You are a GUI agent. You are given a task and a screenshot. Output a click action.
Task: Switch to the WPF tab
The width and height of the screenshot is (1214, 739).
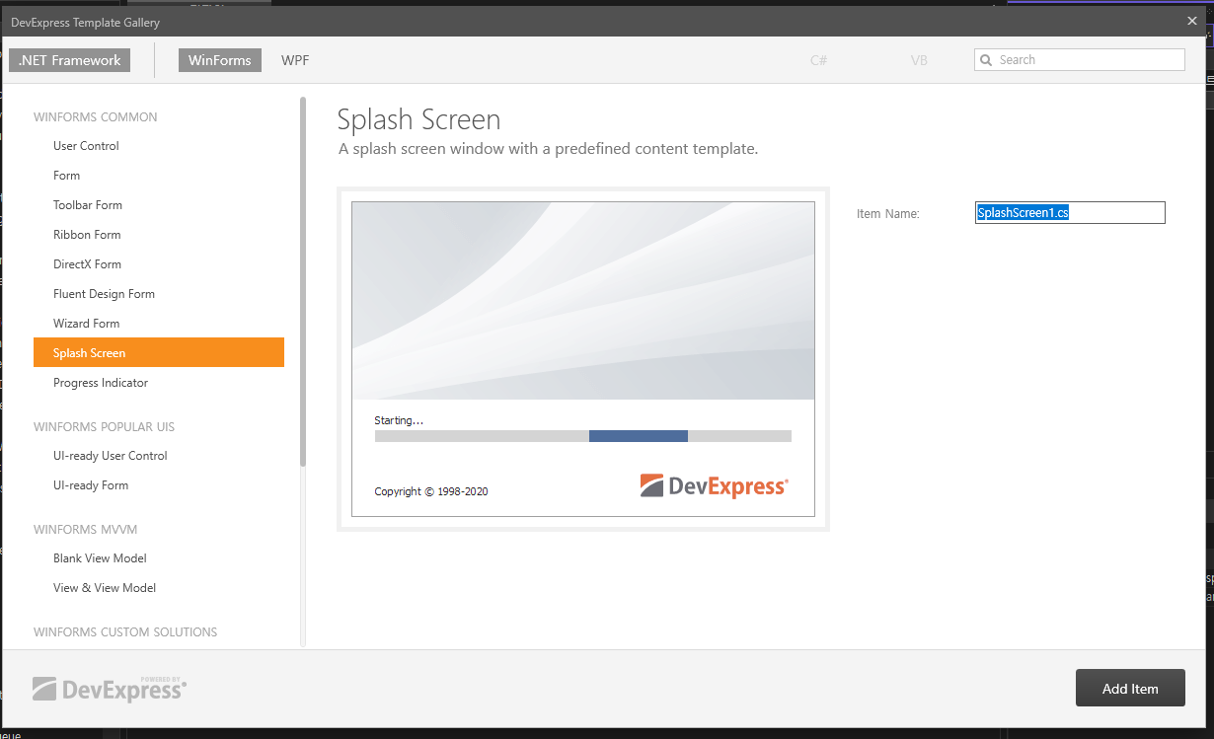pyautogui.click(x=295, y=60)
